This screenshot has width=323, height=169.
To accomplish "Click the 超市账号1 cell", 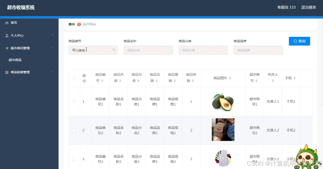I will [x=254, y=101].
